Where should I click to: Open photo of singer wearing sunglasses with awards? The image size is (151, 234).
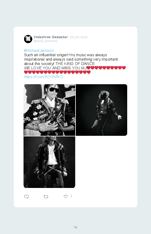click(x=49, y=110)
